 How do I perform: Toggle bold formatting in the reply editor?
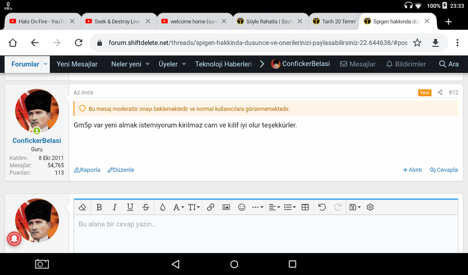click(x=99, y=207)
